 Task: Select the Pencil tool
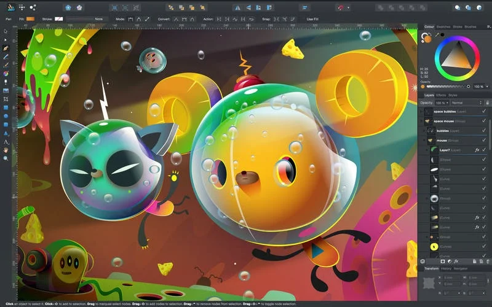coord(6,56)
